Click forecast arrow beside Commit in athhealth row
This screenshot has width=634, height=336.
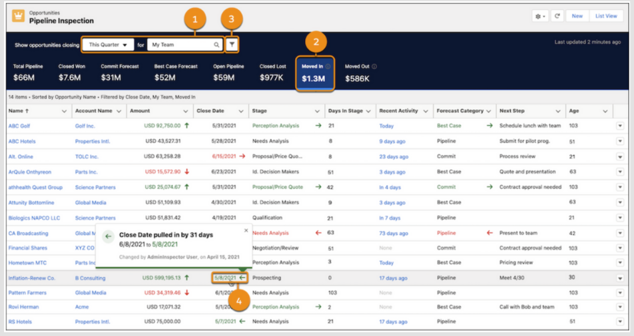(x=489, y=187)
